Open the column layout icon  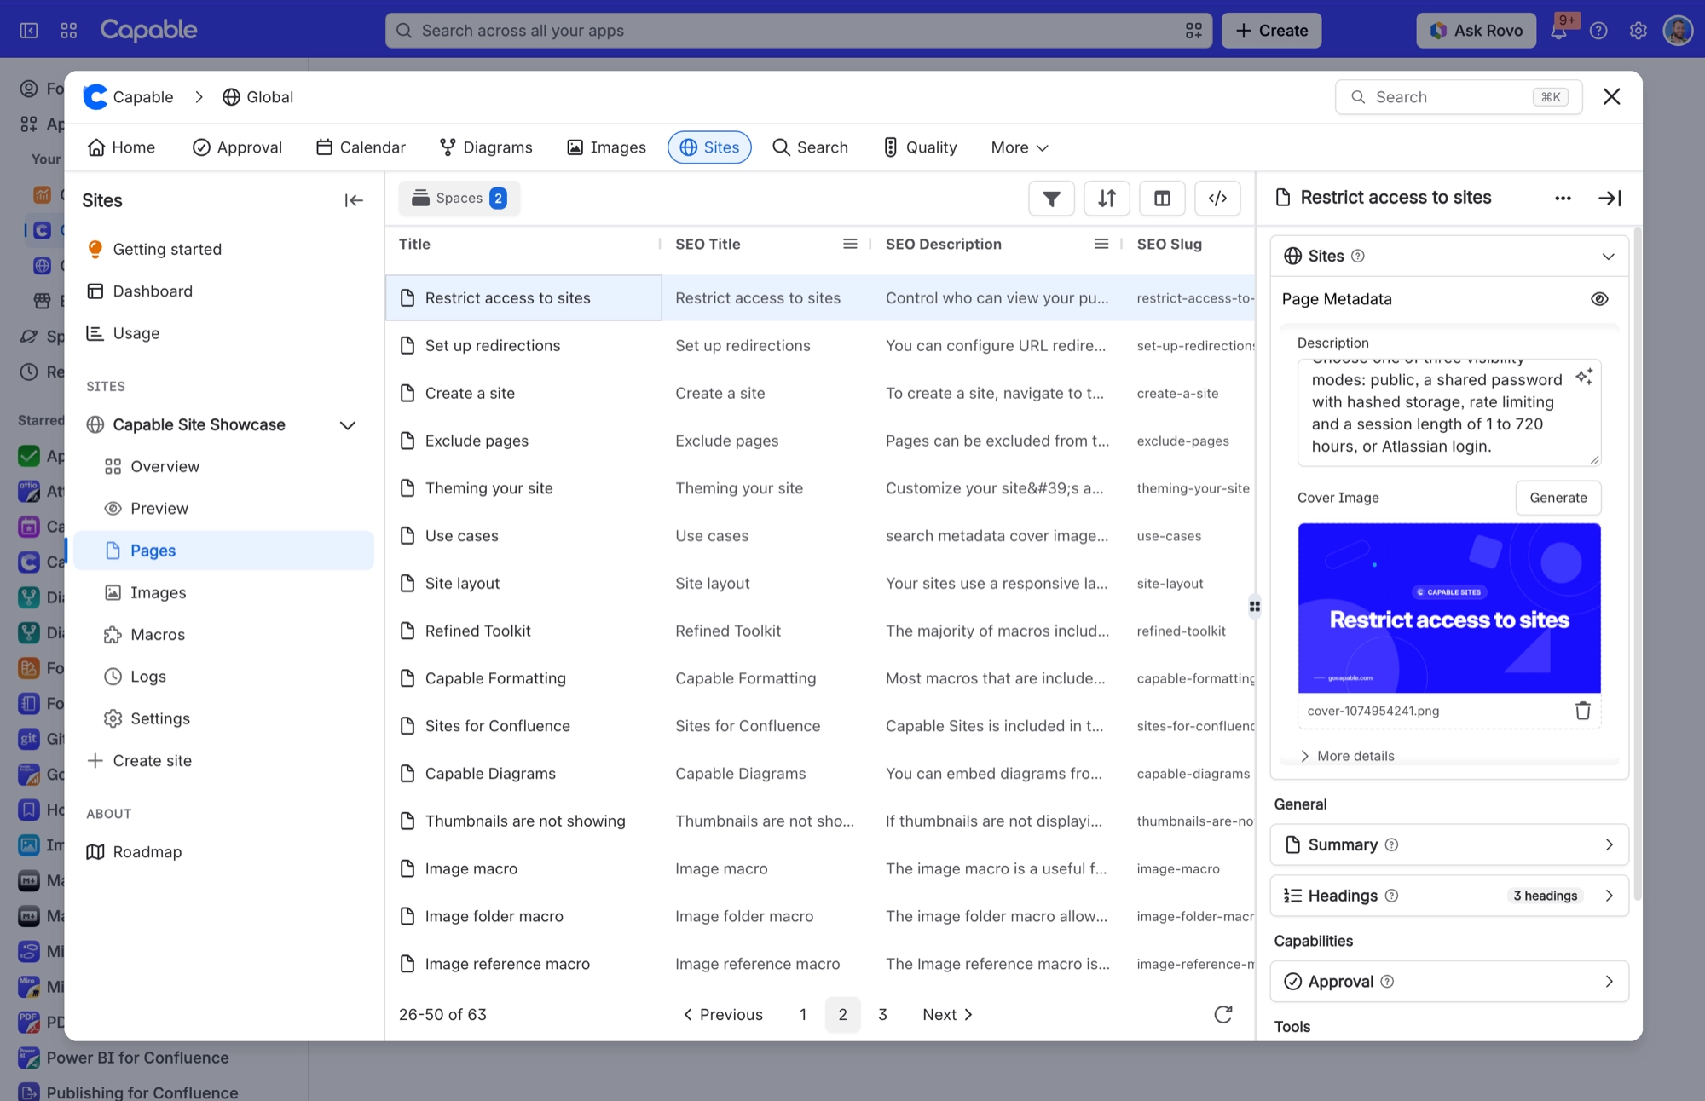(1162, 199)
